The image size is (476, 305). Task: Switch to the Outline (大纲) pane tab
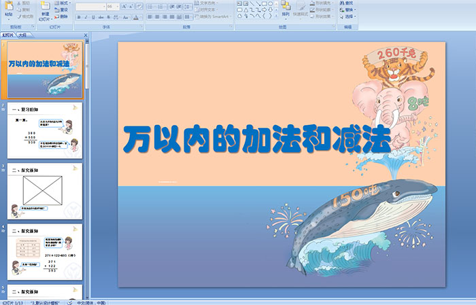click(x=22, y=35)
